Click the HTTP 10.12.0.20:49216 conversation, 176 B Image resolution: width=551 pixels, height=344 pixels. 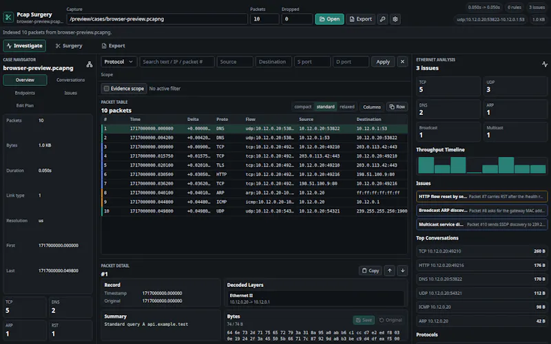481,265
